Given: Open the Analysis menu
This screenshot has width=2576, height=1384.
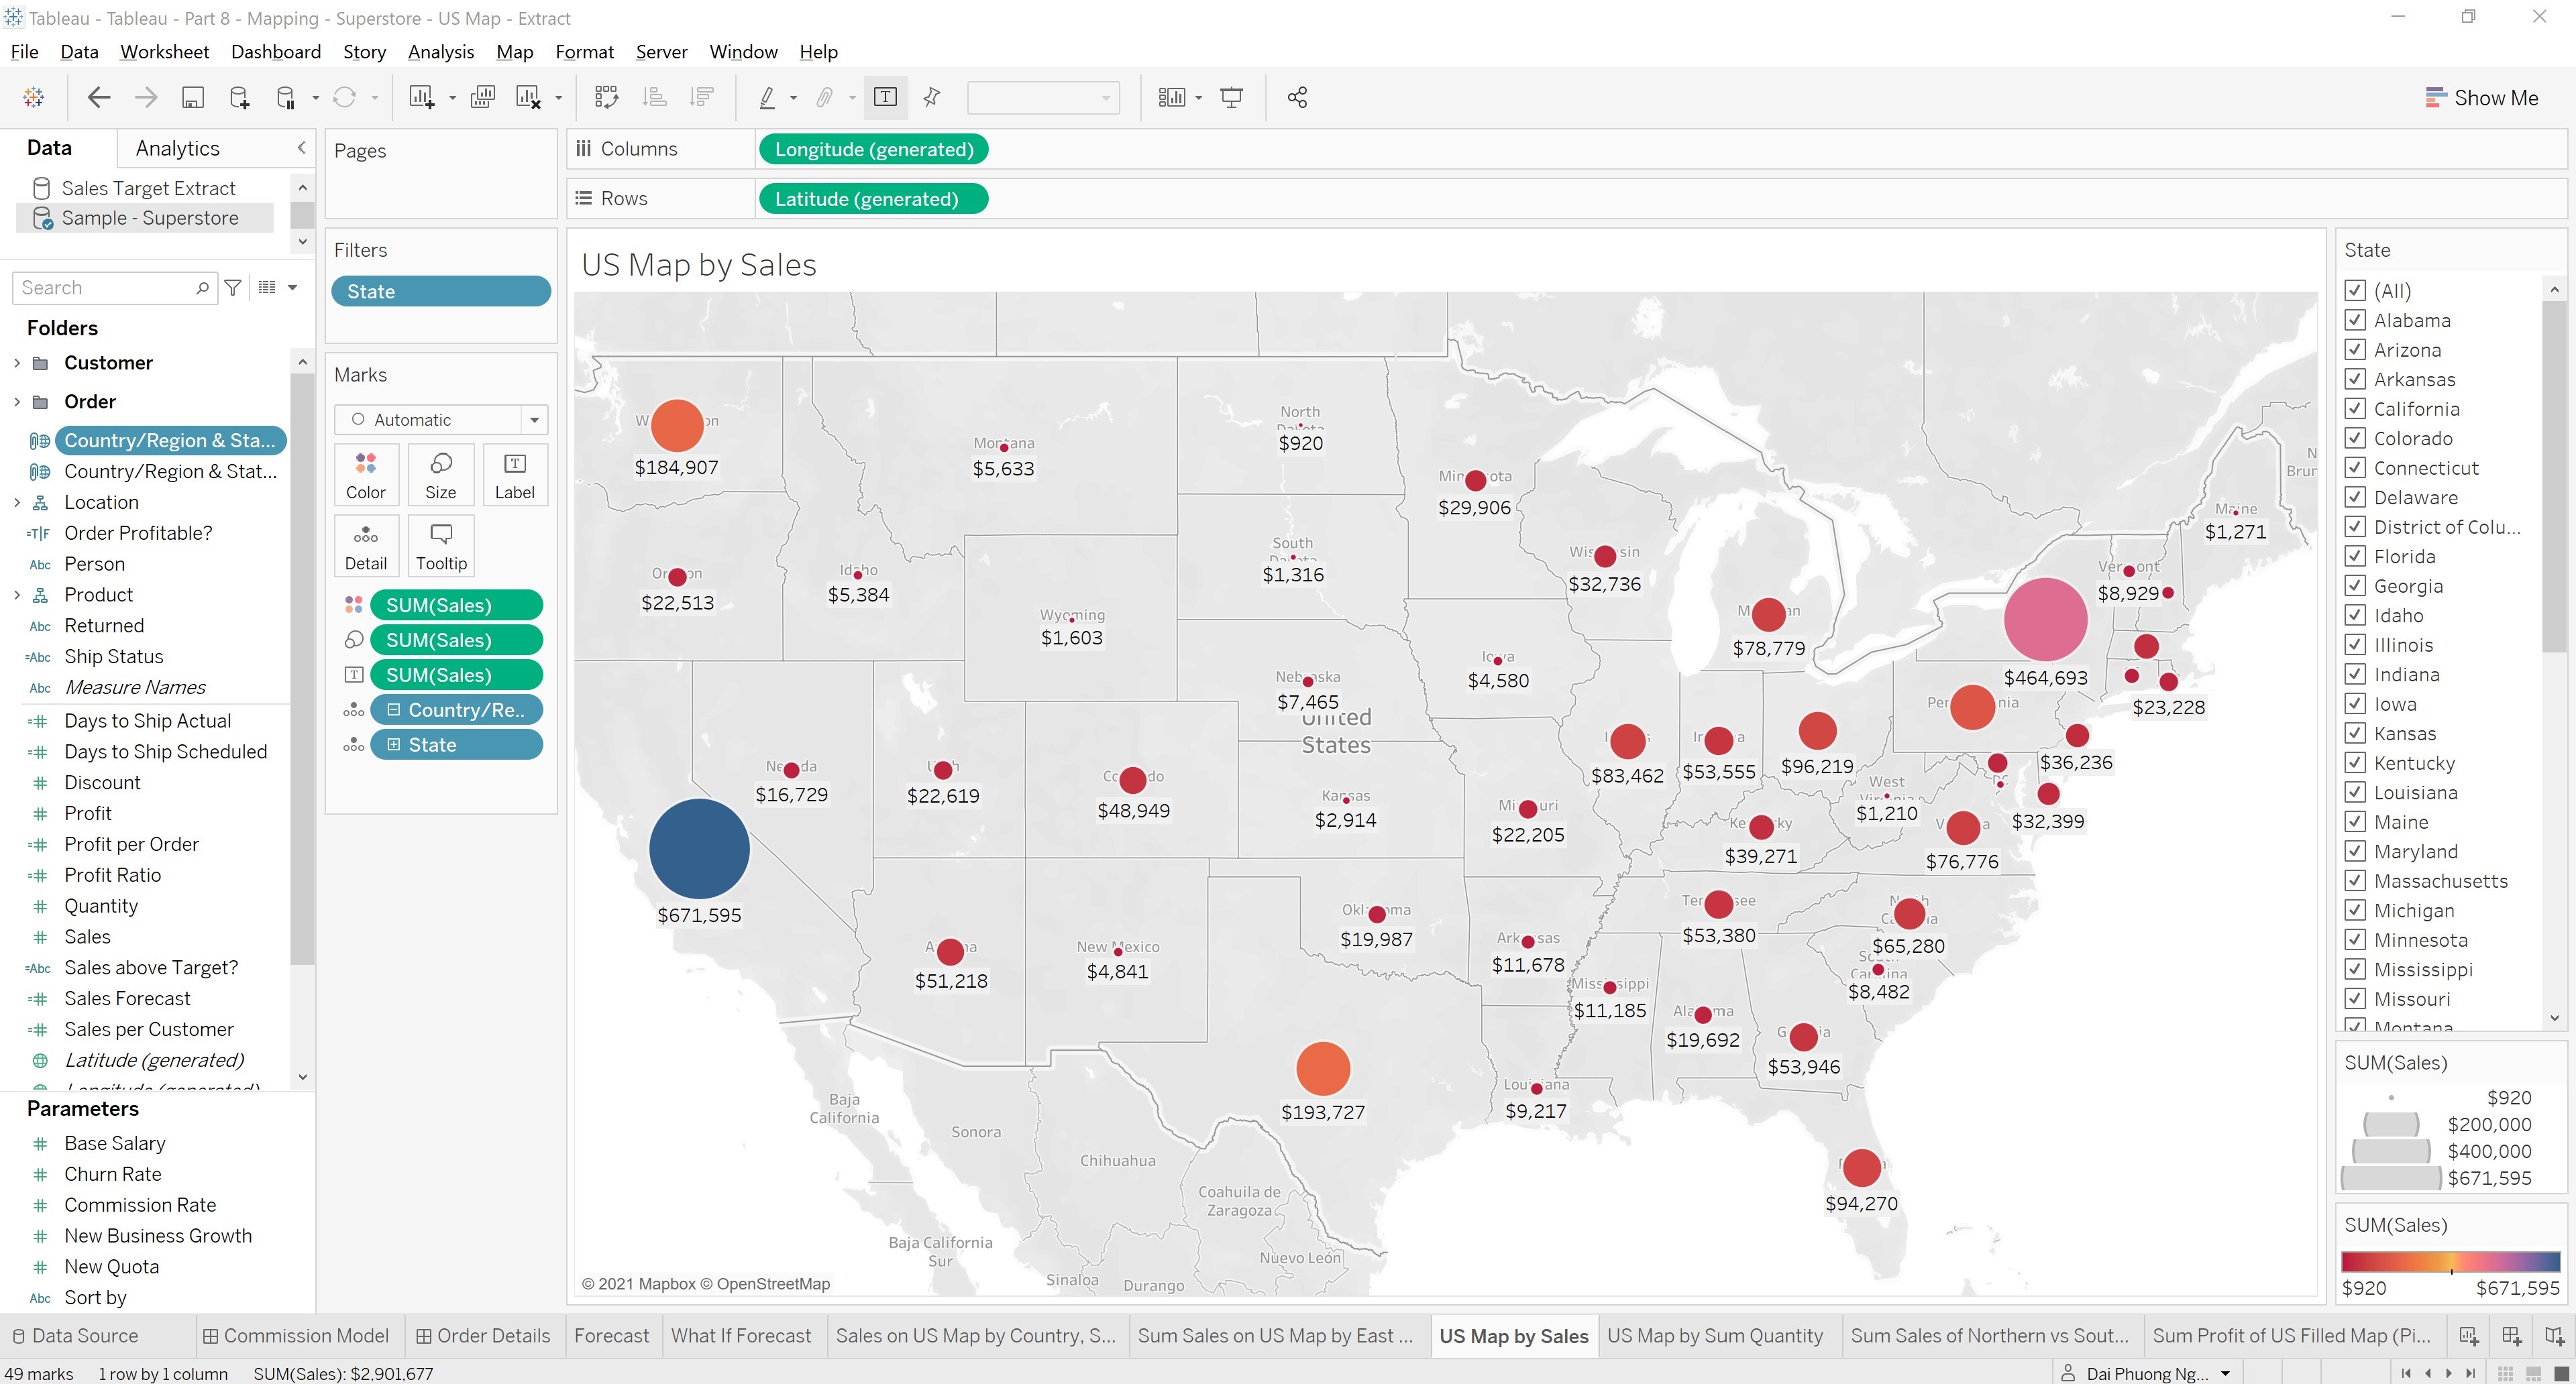Looking at the screenshot, I should click(x=441, y=52).
